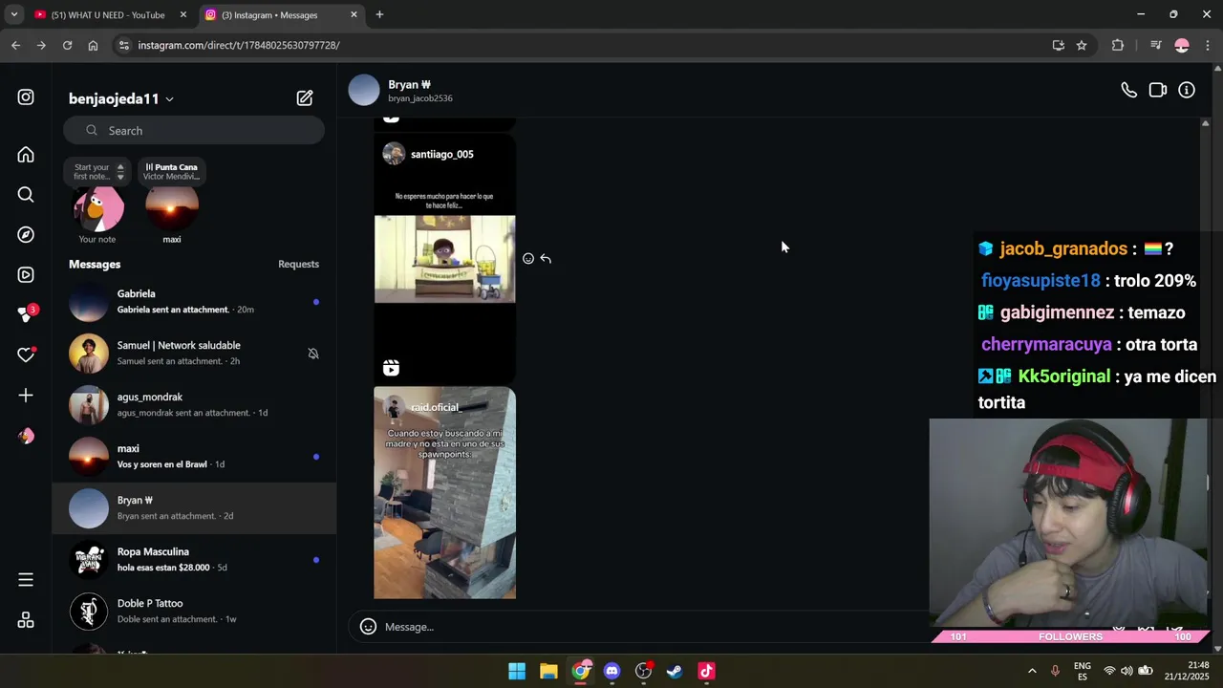Viewport: 1223px width, 688px height.
Task: Open Instagram home via logo icon
Action: coord(26,97)
